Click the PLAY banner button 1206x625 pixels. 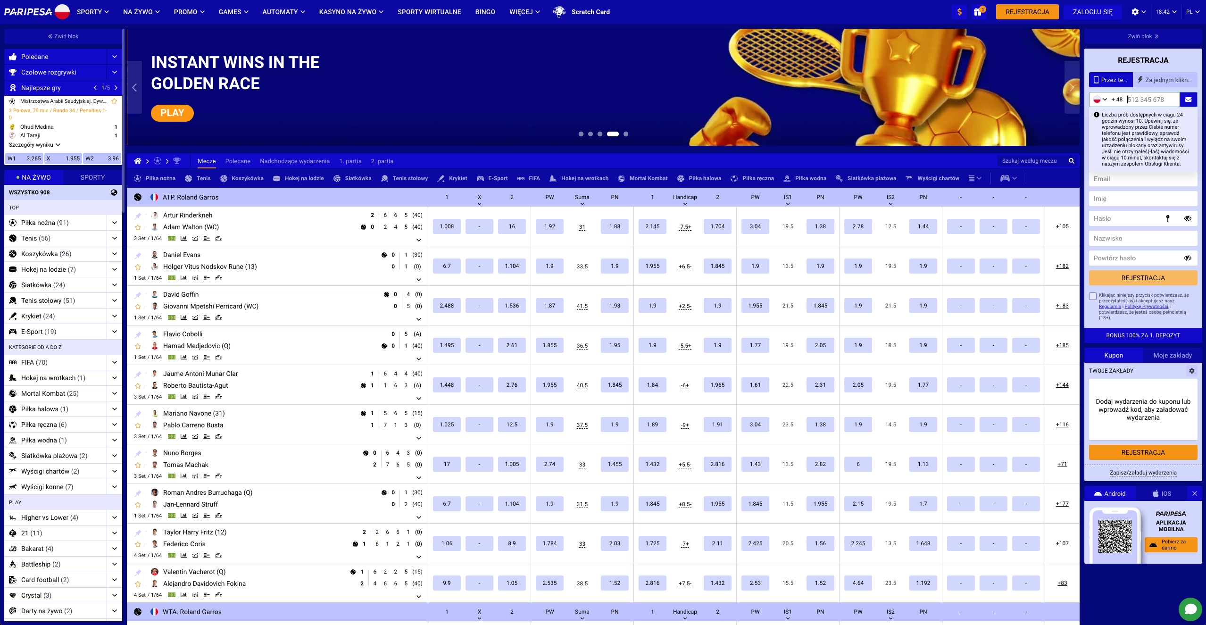(172, 113)
